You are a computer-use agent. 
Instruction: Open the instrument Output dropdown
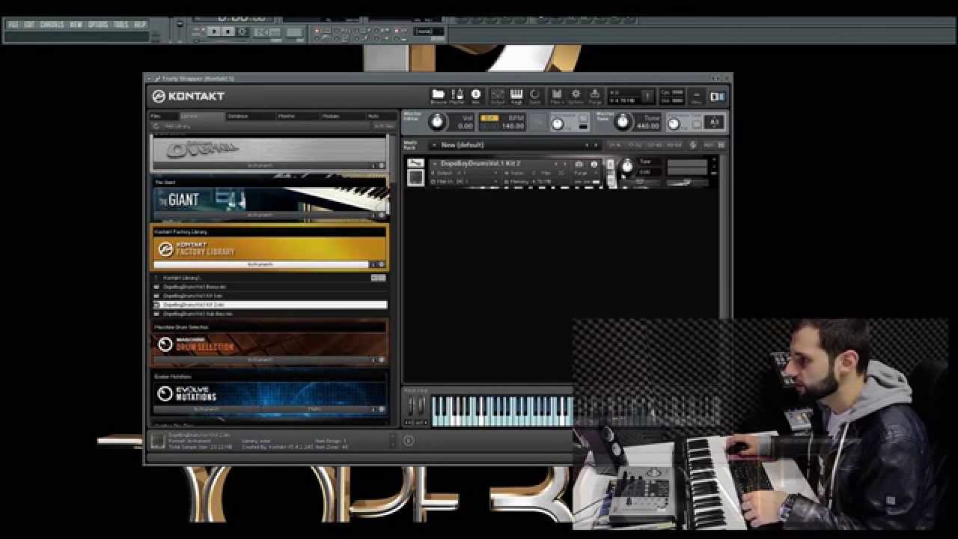466,173
